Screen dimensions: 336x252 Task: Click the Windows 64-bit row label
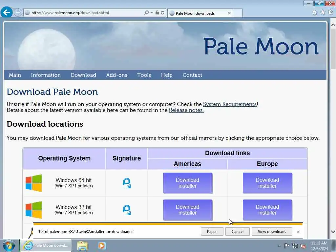[74, 183]
